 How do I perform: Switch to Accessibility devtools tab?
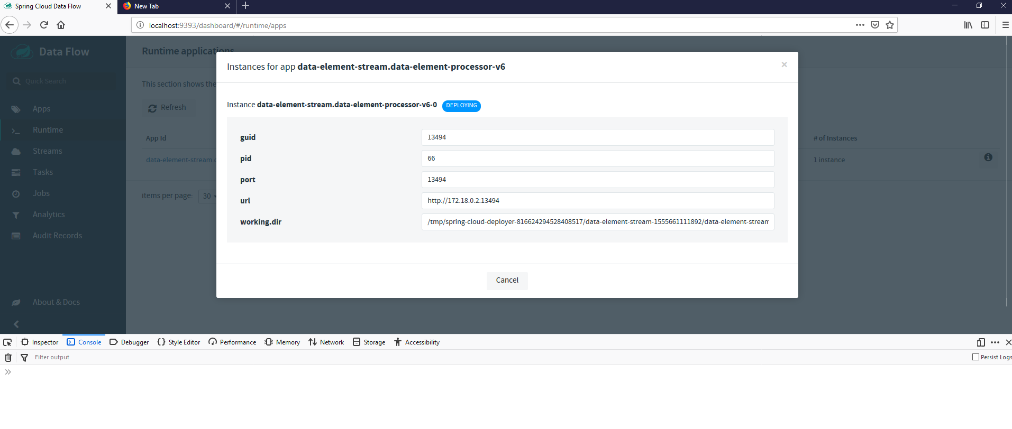click(417, 342)
